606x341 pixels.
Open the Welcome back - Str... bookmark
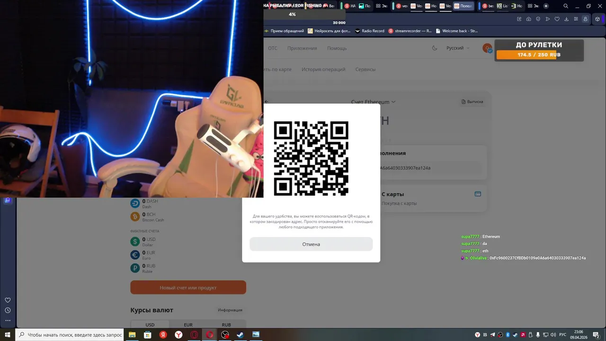click(457, 31)
